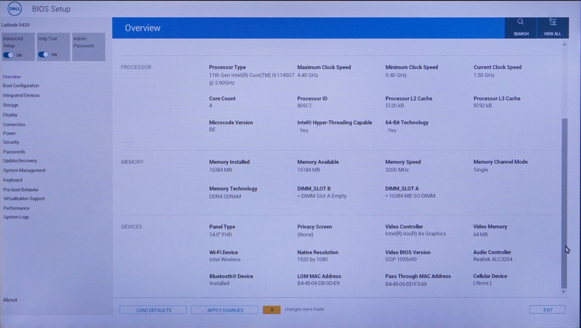Open the Passwords page
This screenshot has width=581, height=328.
pos(14,152)
